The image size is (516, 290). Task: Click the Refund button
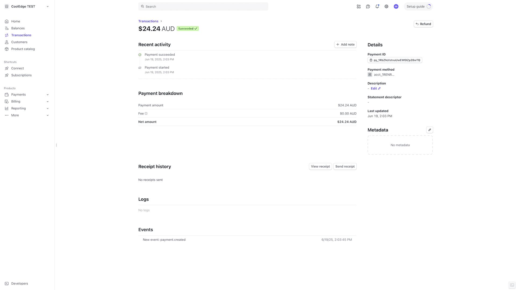[423, 24]
